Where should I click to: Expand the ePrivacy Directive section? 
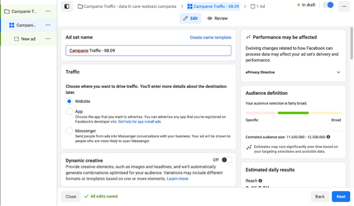point(339,72)
